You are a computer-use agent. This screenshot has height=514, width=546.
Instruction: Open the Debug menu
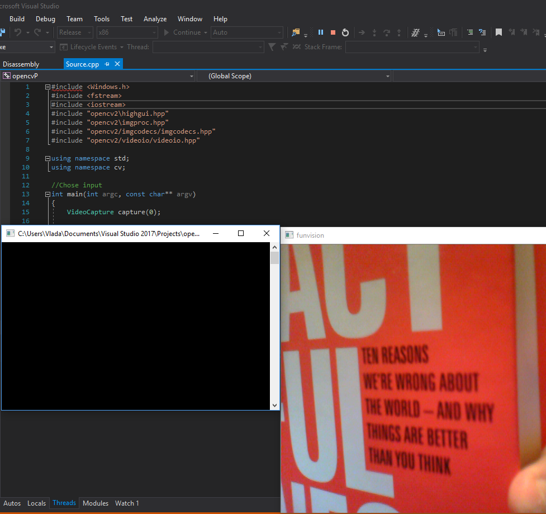pyautogui.click(x=45, y=18)
